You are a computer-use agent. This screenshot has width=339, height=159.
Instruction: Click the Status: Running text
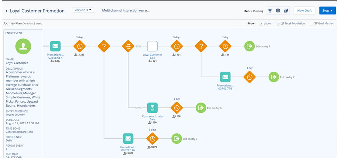(x=253, y=11)
